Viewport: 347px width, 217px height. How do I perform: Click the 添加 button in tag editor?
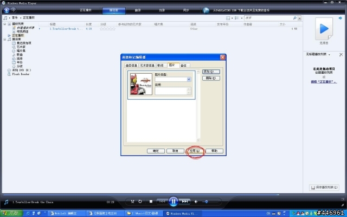pyautogui.click(x=211, y=72)
